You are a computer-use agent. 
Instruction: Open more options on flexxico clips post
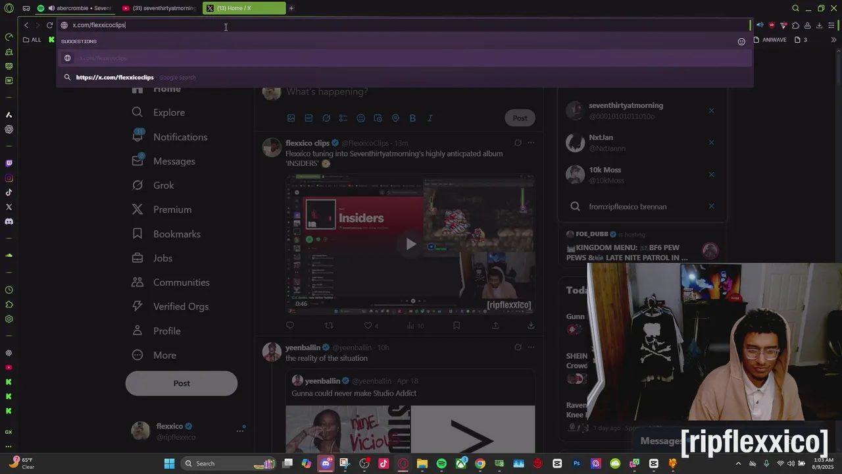tap(531, 143)
